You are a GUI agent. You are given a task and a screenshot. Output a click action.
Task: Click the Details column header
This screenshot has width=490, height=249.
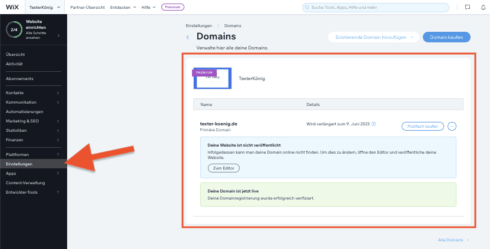[x=313, y=104]
